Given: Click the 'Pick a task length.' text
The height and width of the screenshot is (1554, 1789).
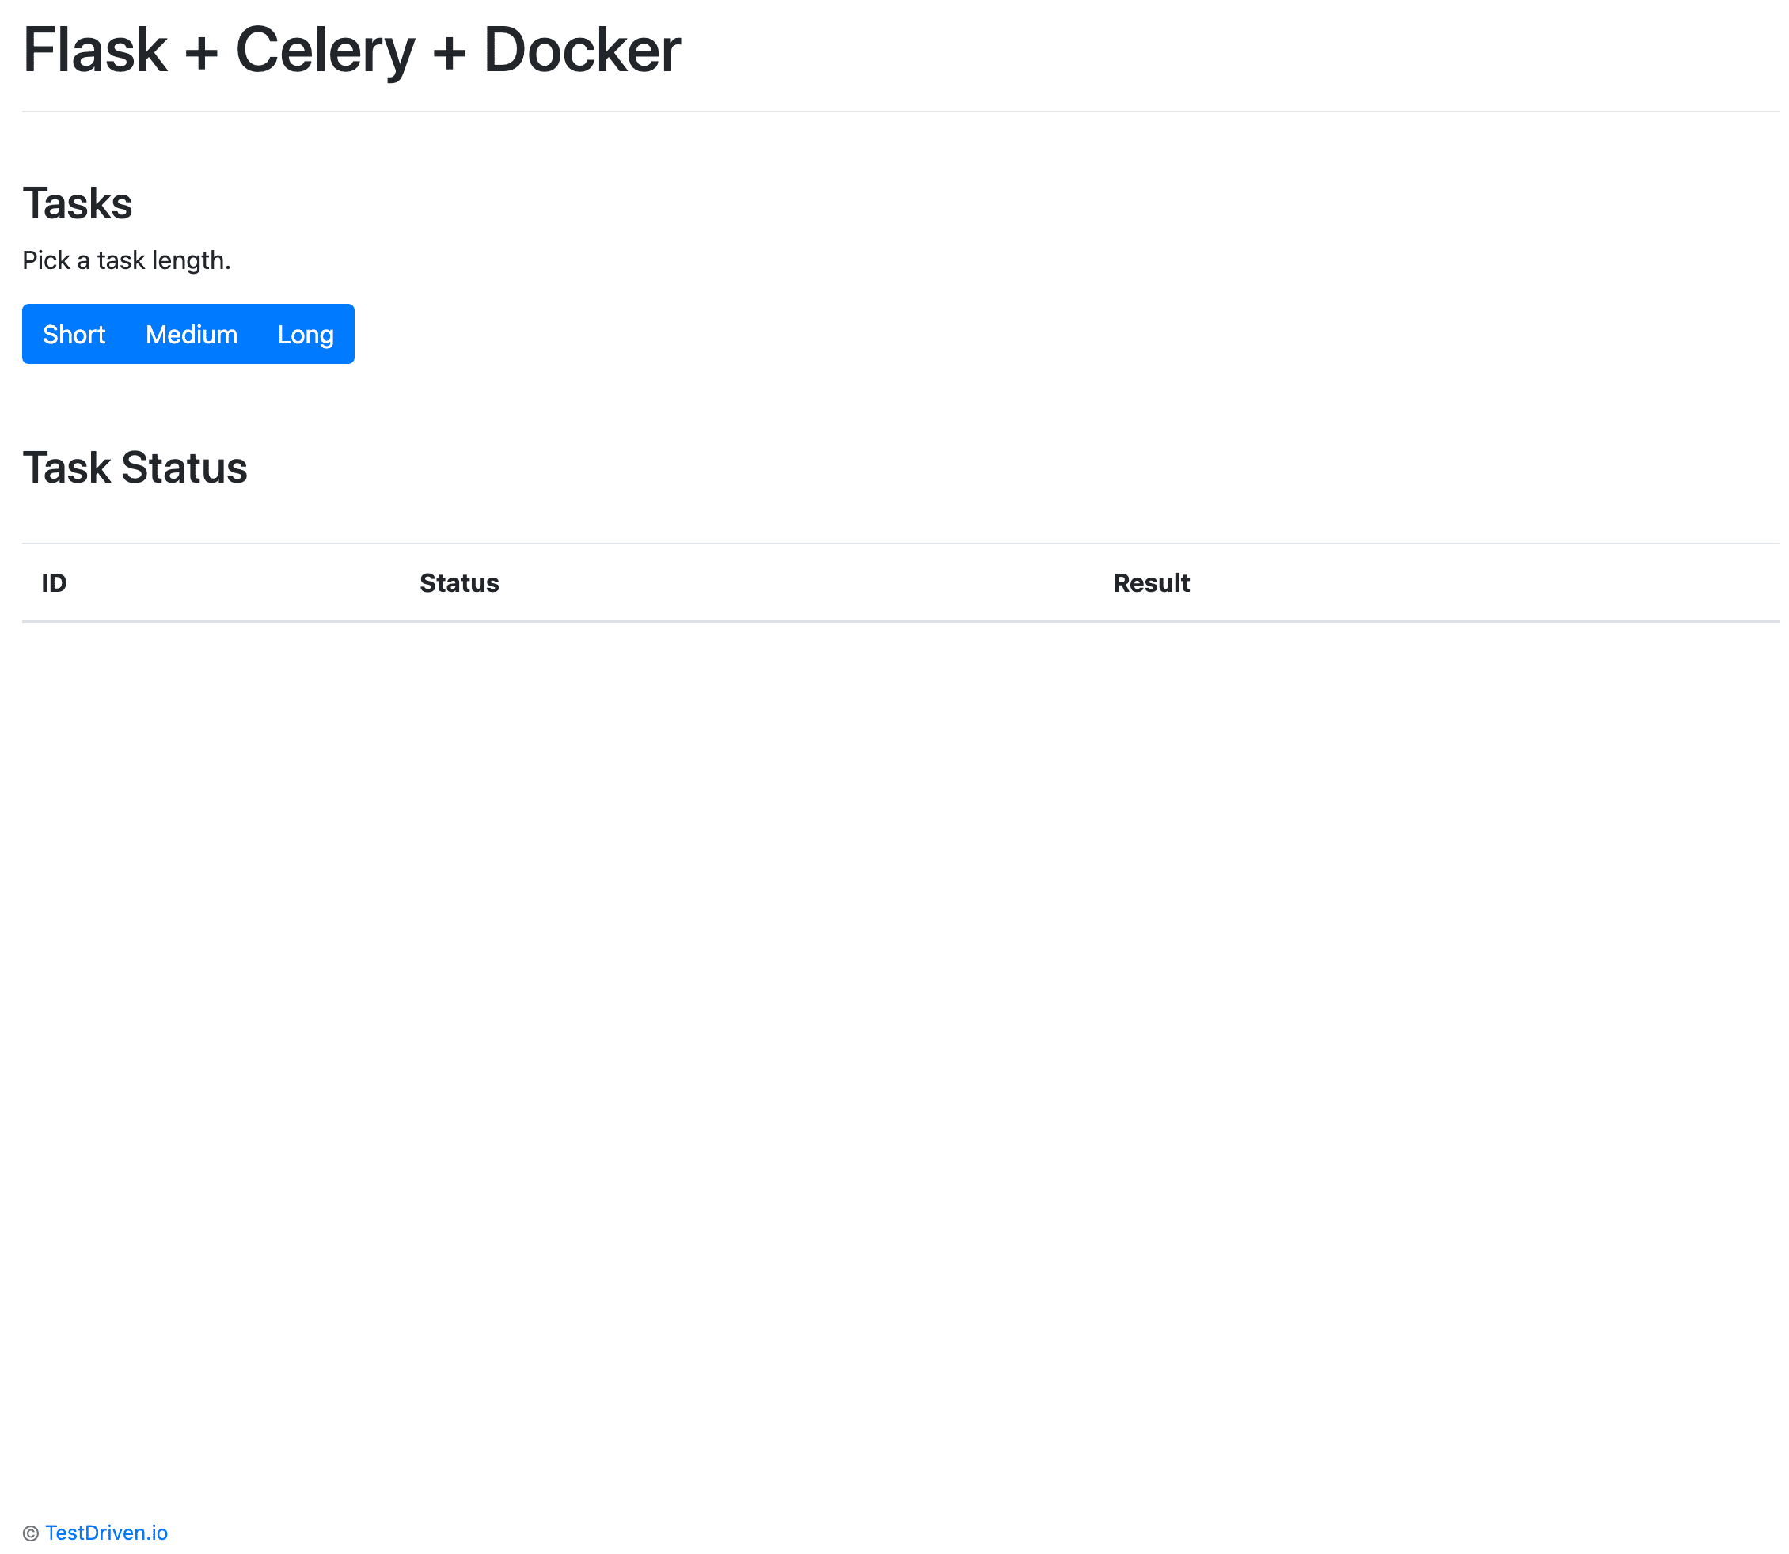Looking at the screenshot, I should [127, 260].
